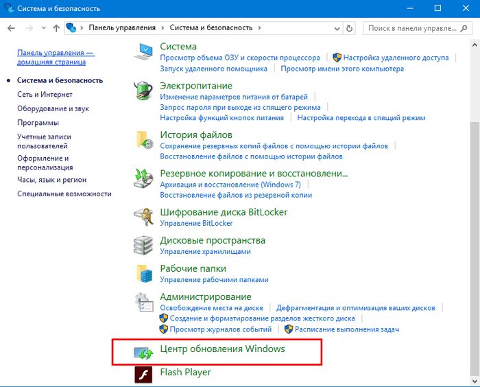The height and width of the screenshot is (387, 480).
Task: Click the Резервное копирование и восстановление icon
Action: pyautogui.click(x=144, y=178)
